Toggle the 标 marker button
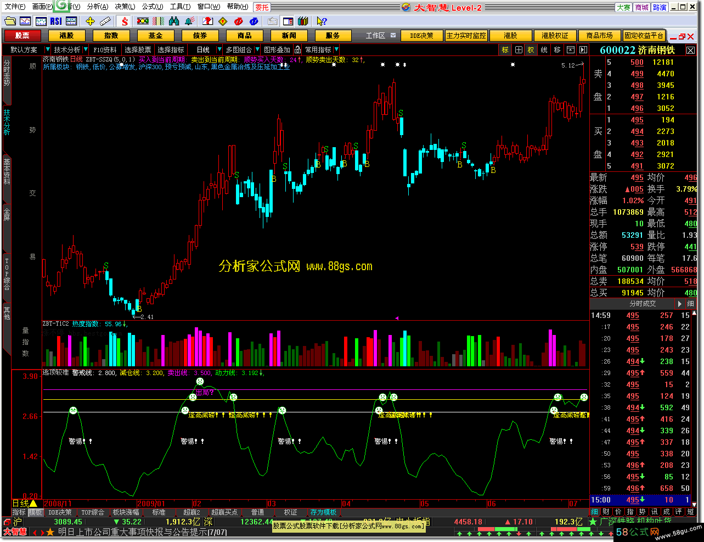 coord(505,50)
